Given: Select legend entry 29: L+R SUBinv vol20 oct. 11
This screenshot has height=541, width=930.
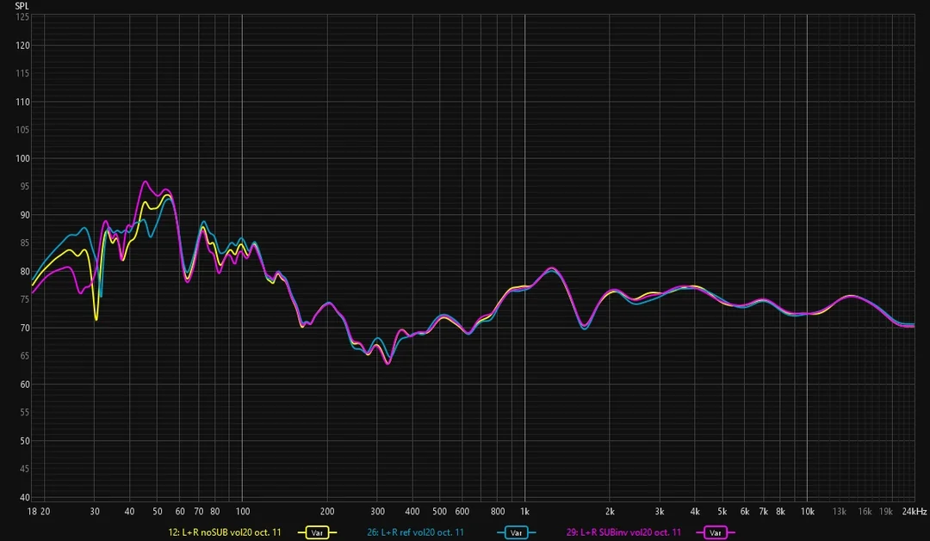Looking at the screenshot, I should coord(623,532).
